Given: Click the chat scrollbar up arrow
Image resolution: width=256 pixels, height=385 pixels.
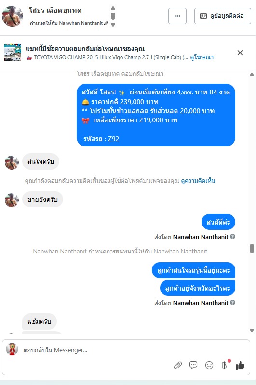Looking at the screenshot, I should (x=252, y=75).
